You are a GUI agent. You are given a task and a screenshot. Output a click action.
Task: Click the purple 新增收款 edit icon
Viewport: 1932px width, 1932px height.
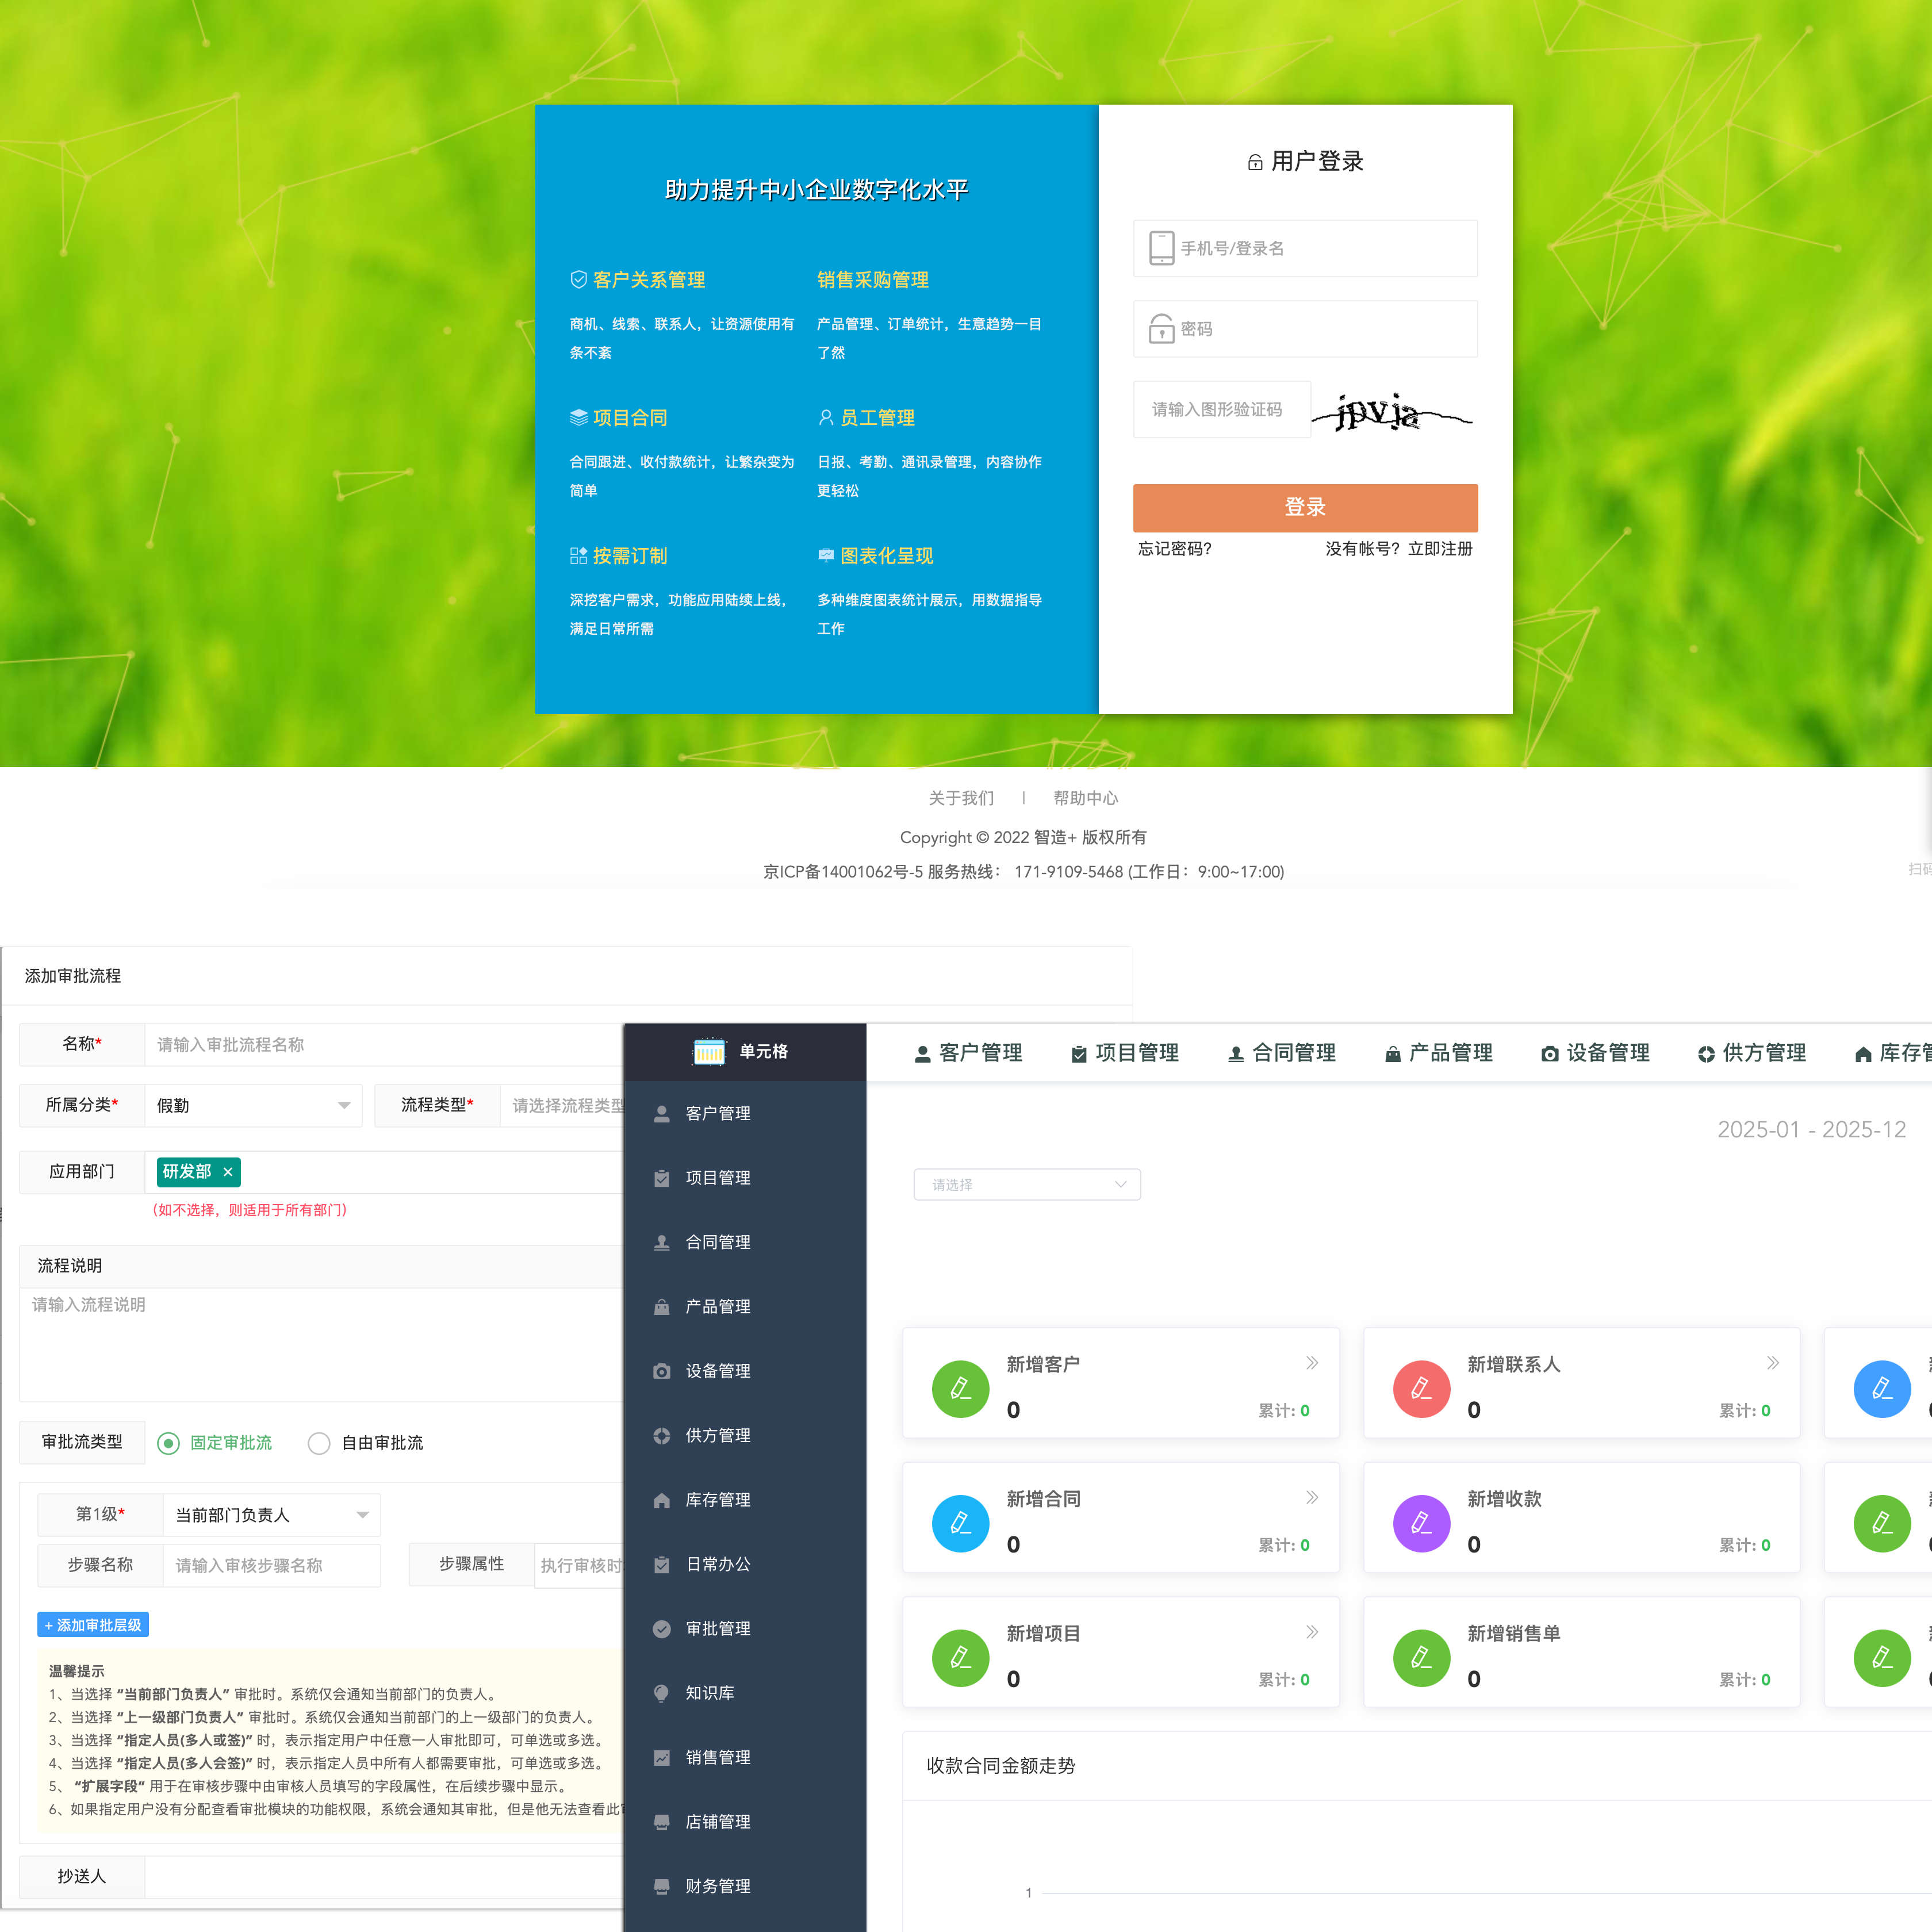[1420, 1523]
